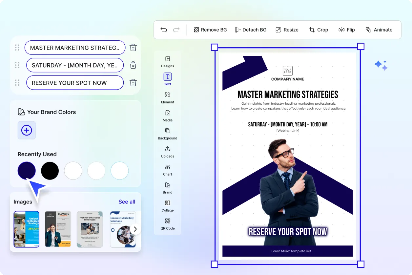Activate the Crop tool
Image resolution: width=412 pixels, height=275 pixels.
click(319, 30)
